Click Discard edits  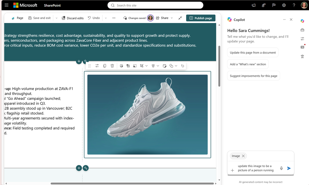tap(73, 18)
